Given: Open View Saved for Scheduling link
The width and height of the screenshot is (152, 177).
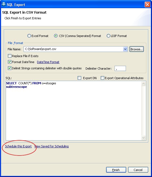Looking at the screenshot, I should click(52, 146).
